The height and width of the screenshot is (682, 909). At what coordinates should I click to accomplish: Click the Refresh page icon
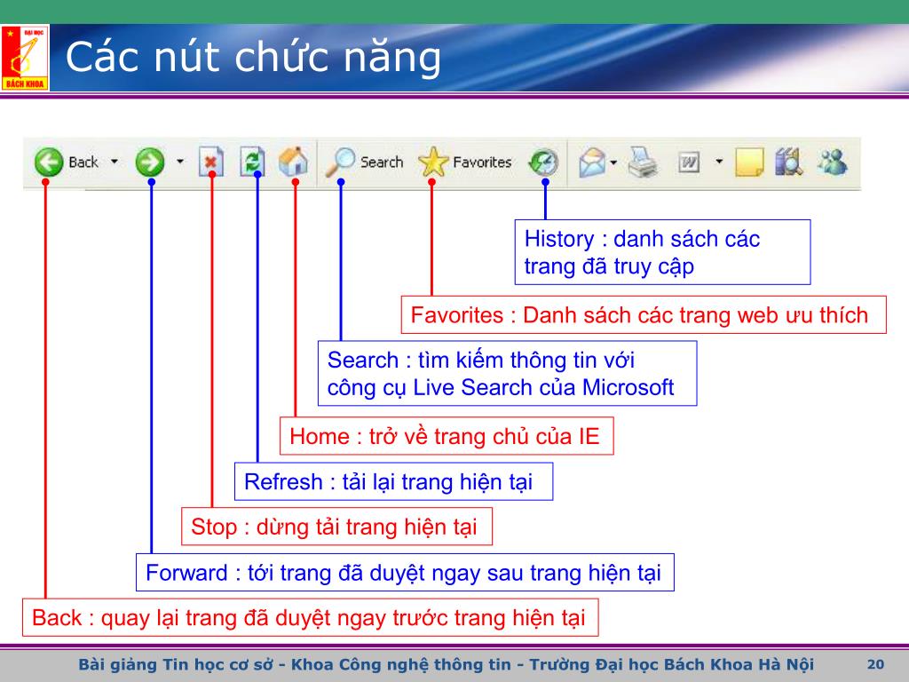[x=253, y=162]
